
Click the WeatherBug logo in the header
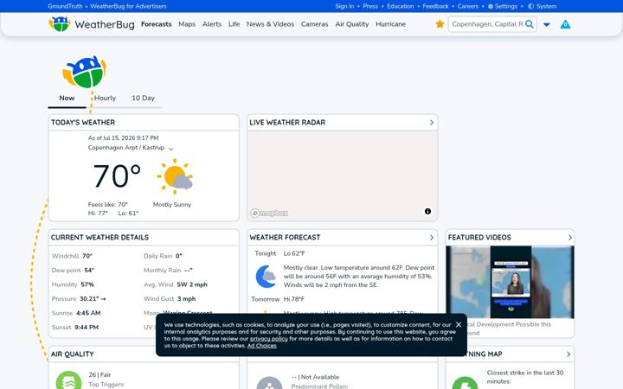tap(92, 24)
